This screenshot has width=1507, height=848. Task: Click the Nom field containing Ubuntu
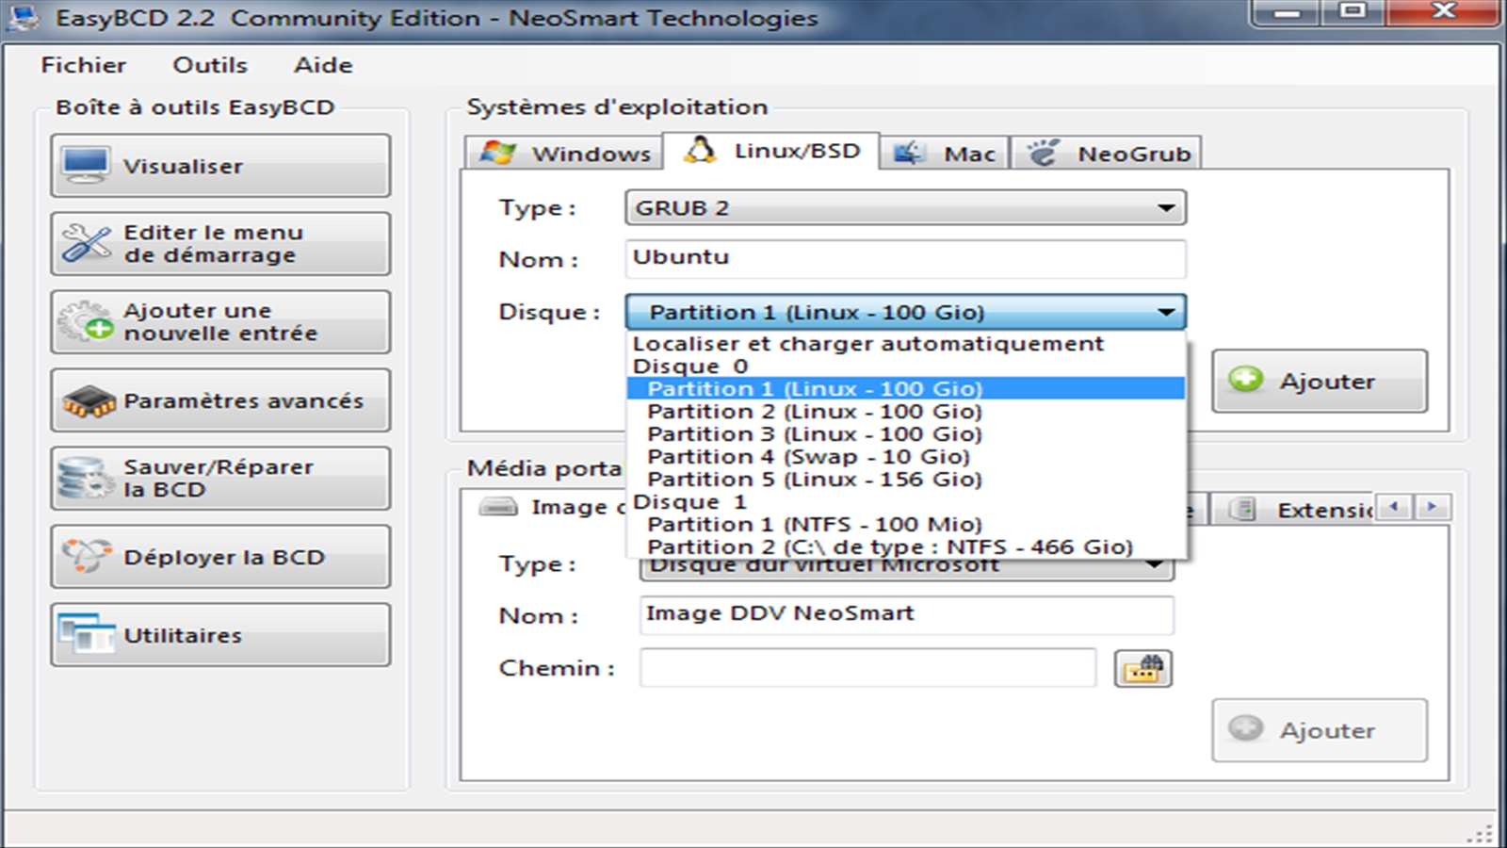click(x=905, y=258)
